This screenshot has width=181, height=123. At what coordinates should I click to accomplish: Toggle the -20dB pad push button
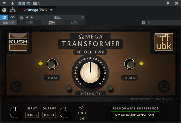pos(130,64)
